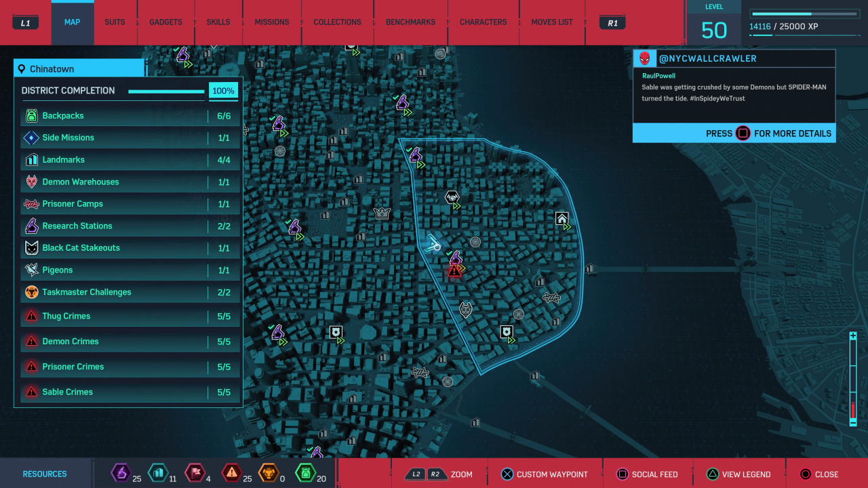This screenshot has height=488, width=868.
Task: Click the Level 50 indicator
Action: 714,23
